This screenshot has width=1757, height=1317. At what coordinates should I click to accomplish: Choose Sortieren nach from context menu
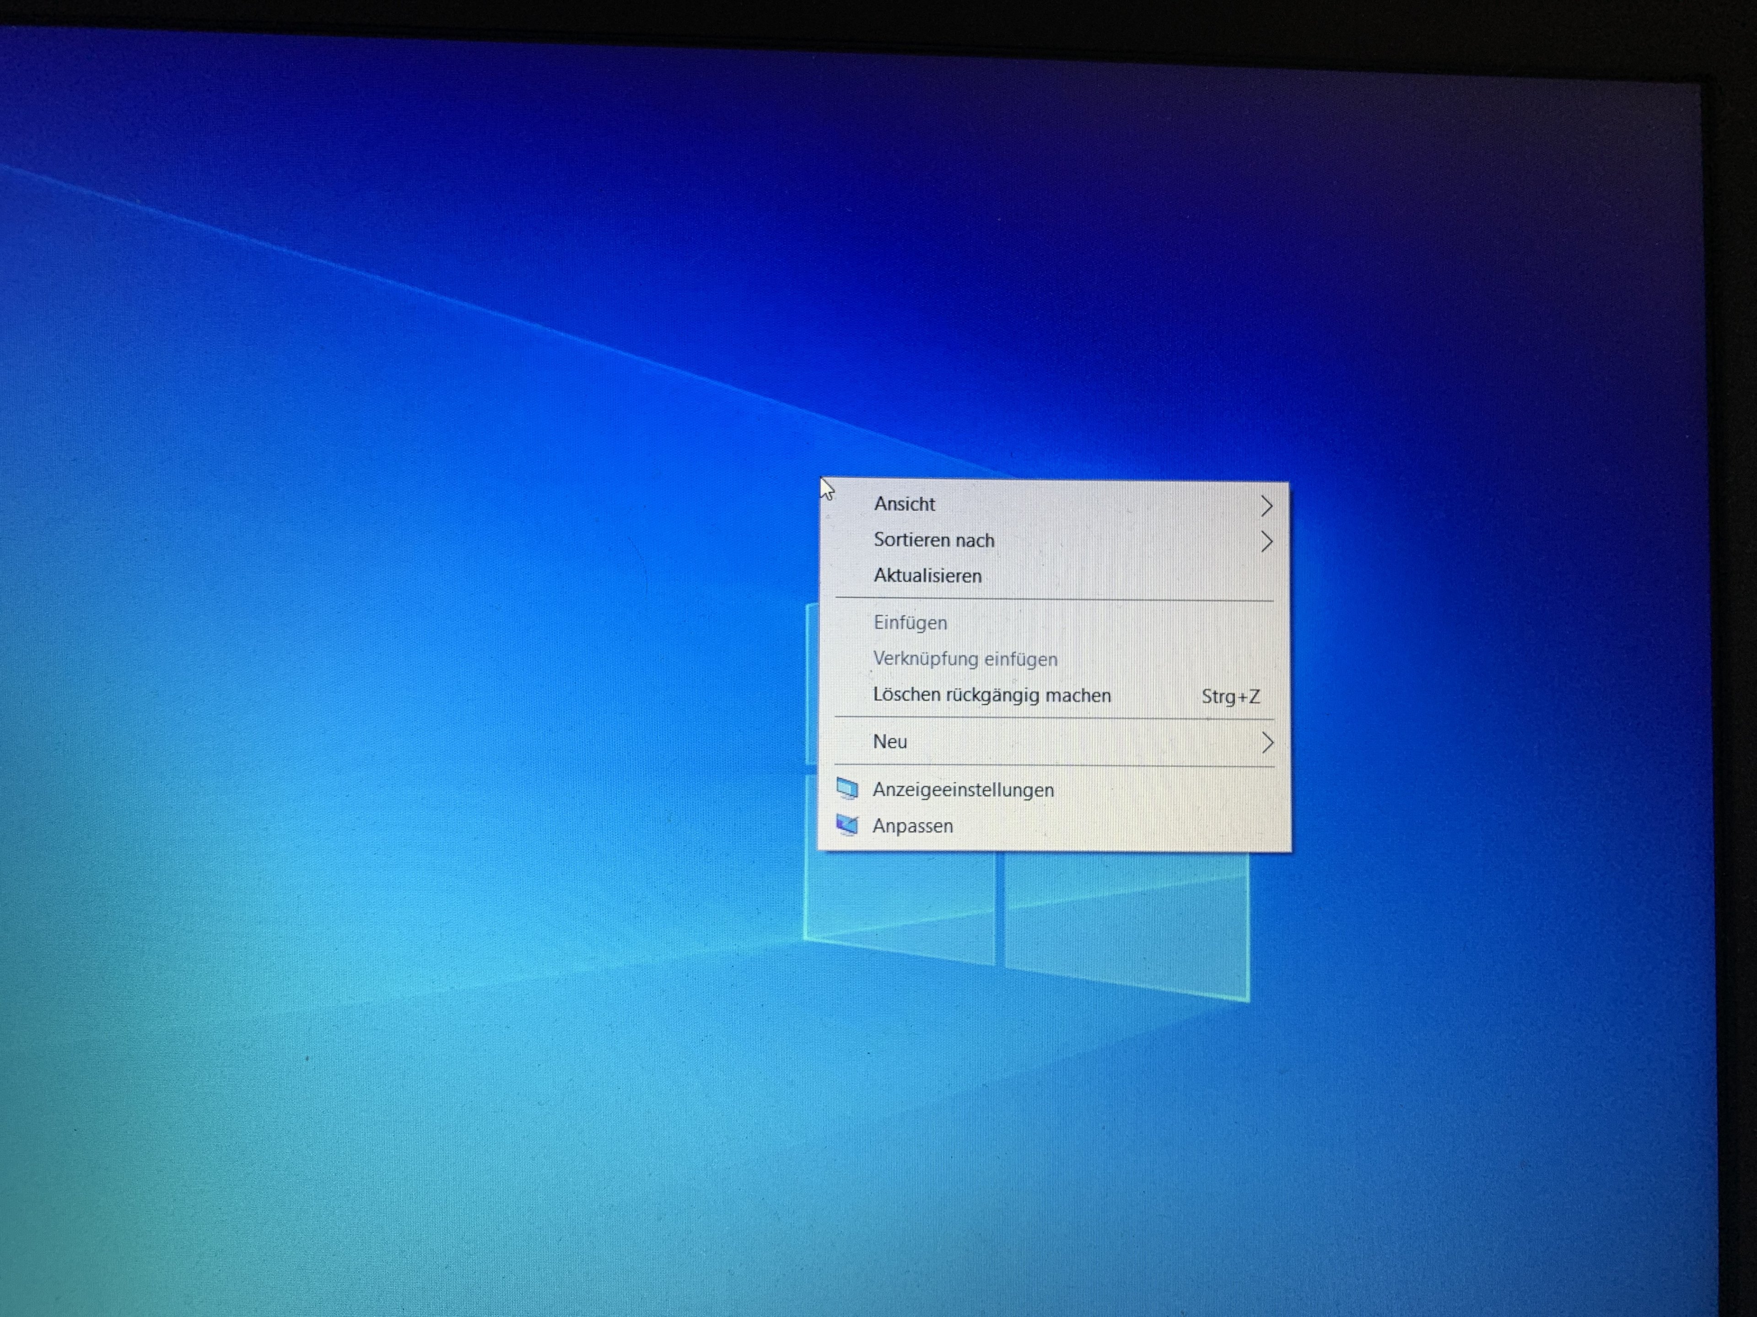933,541
